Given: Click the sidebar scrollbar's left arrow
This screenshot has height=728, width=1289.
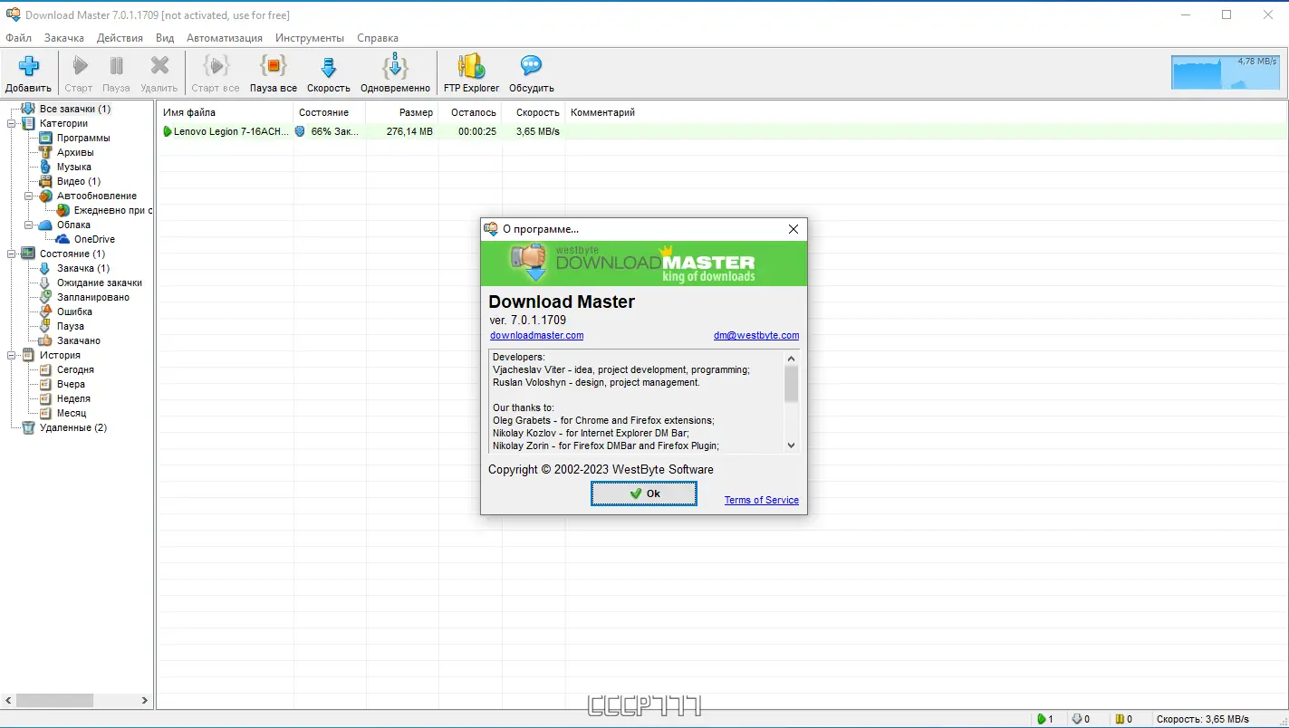Looking at the screenshot, I should pyautogui.click(x=8, y=700).
